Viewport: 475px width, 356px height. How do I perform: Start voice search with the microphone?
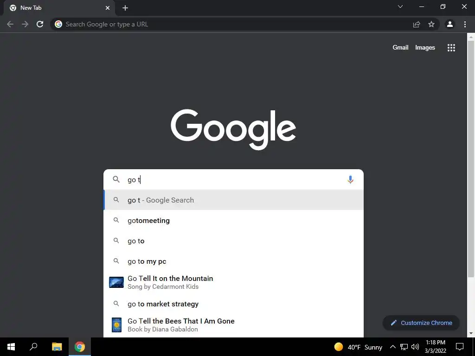pyautogui.click(x=350, y=179)
